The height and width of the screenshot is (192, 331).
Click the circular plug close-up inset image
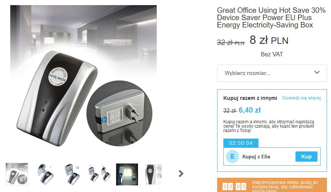pos(119,113)
